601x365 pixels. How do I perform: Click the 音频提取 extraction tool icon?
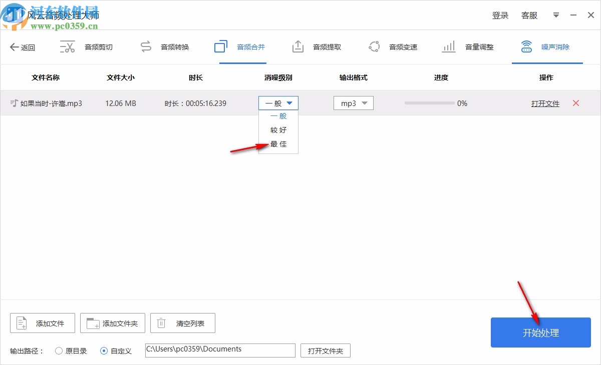point(297,46)
